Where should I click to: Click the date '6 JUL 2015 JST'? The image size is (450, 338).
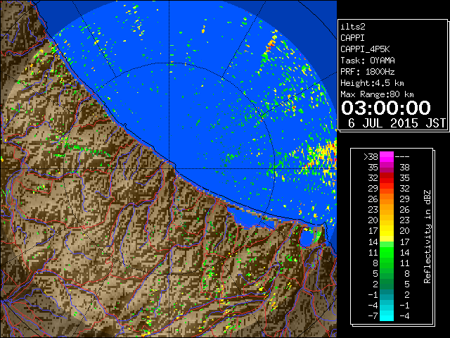(x=397, y=123)
